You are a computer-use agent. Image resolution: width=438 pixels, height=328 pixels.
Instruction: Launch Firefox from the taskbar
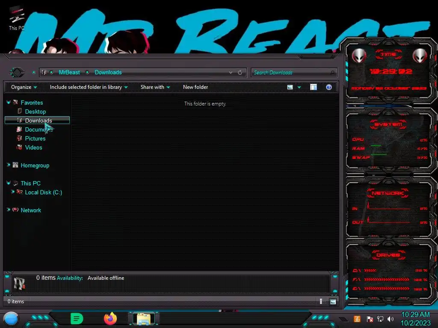pos(110,319)
